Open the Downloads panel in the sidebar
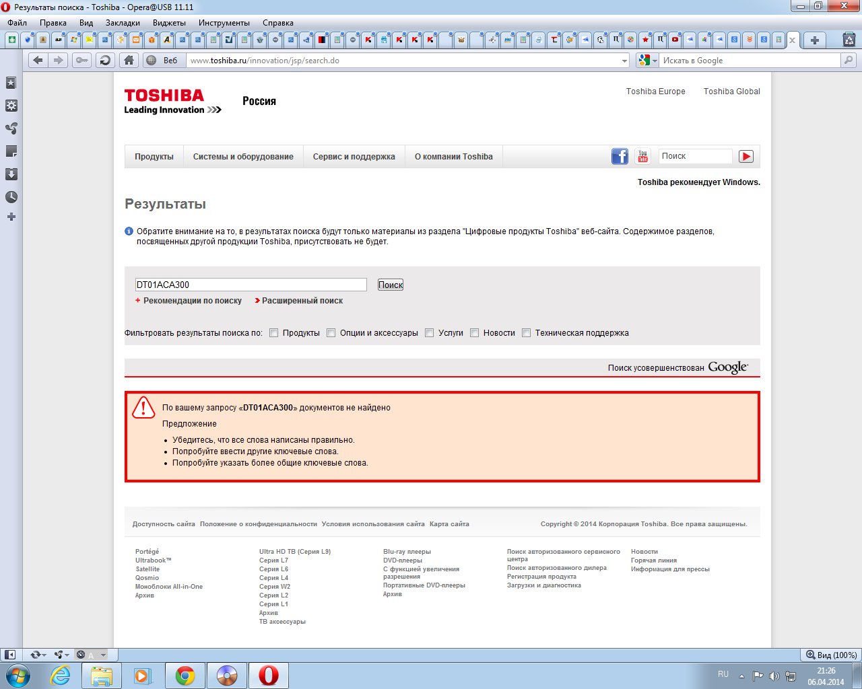Viewport: 862px width, 689px height. (11, 174)
